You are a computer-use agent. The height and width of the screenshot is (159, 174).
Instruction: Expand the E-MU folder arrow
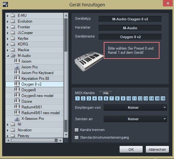(8, 16)
